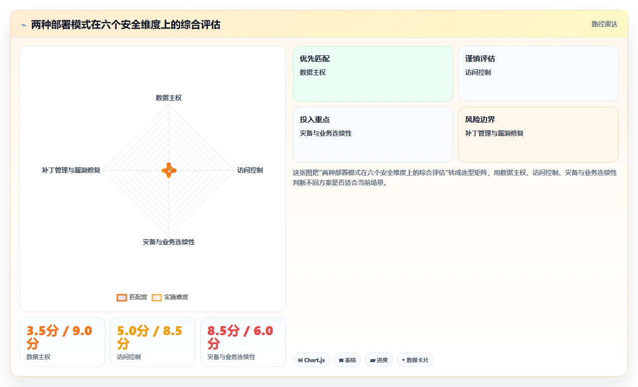Click the 路径雷达 label in header

click(x=604, y=24)
